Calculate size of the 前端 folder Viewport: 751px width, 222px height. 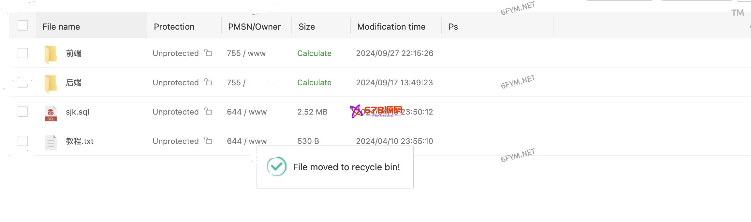pyautogui.click(x=314, y=53)
